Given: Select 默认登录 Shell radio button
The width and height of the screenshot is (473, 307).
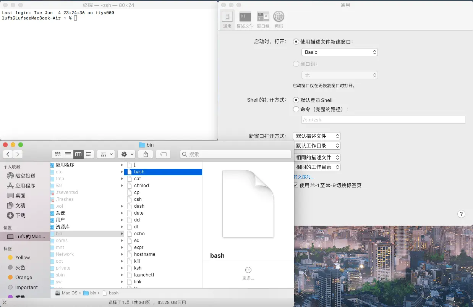Looking at the screenshot, I should 296,100.
